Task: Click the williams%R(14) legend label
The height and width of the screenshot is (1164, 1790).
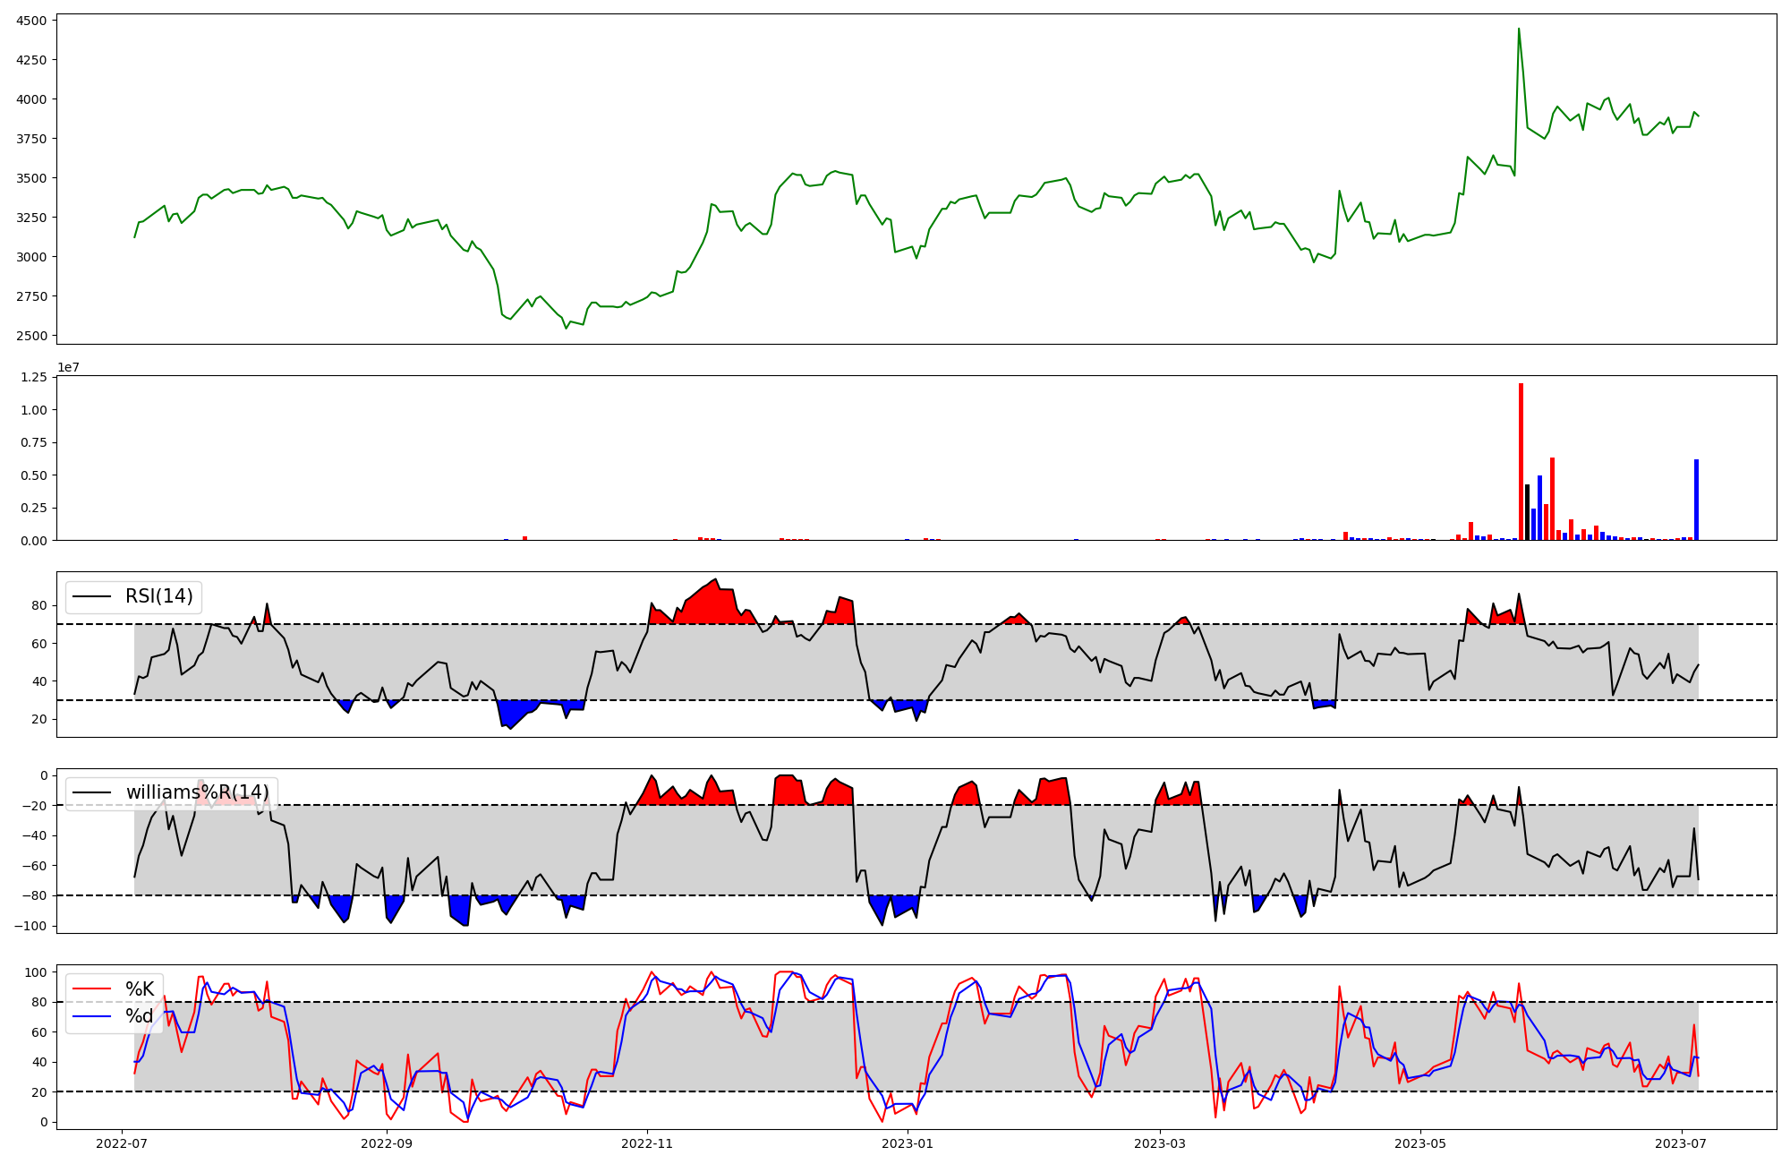Action: (197, 792)
